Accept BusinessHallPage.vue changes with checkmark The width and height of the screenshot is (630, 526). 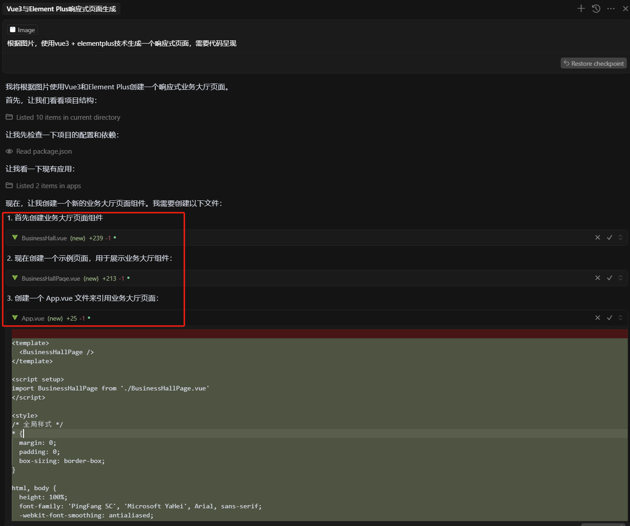coord(610,278)
